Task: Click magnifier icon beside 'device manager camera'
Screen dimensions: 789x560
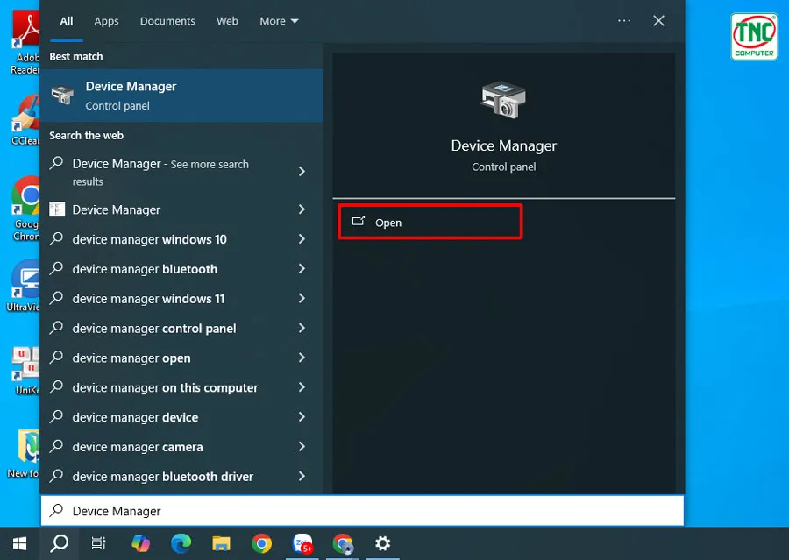Action: coord(56,446)
